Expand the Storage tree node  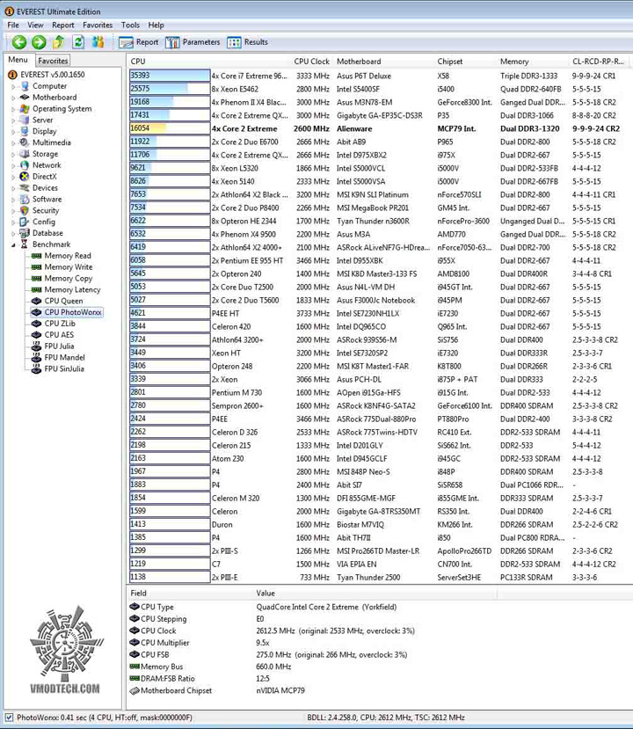pos(13,155)
